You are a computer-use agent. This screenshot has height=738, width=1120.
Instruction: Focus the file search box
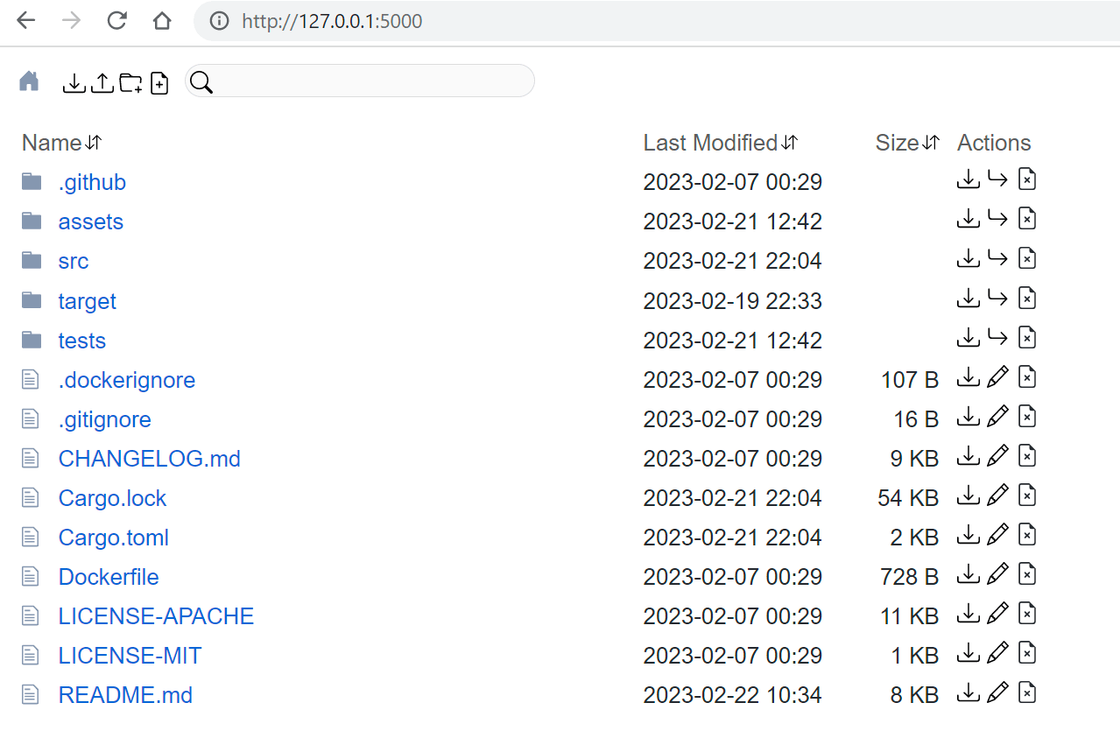371,81
